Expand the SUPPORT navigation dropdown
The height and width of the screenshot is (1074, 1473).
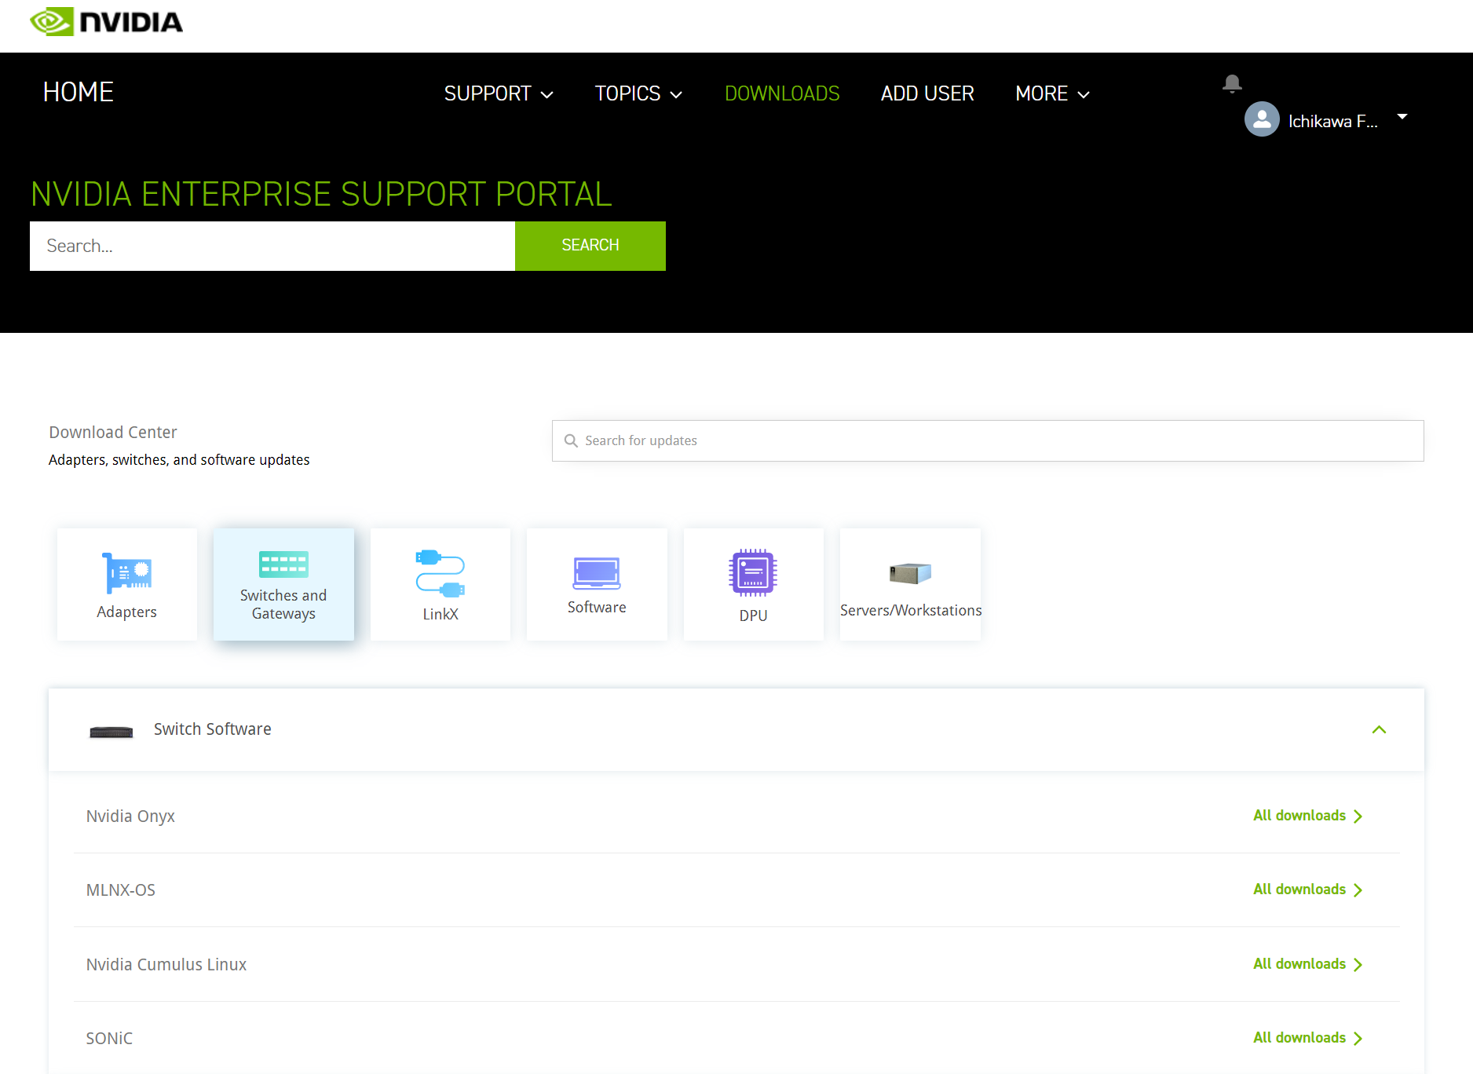498,93
